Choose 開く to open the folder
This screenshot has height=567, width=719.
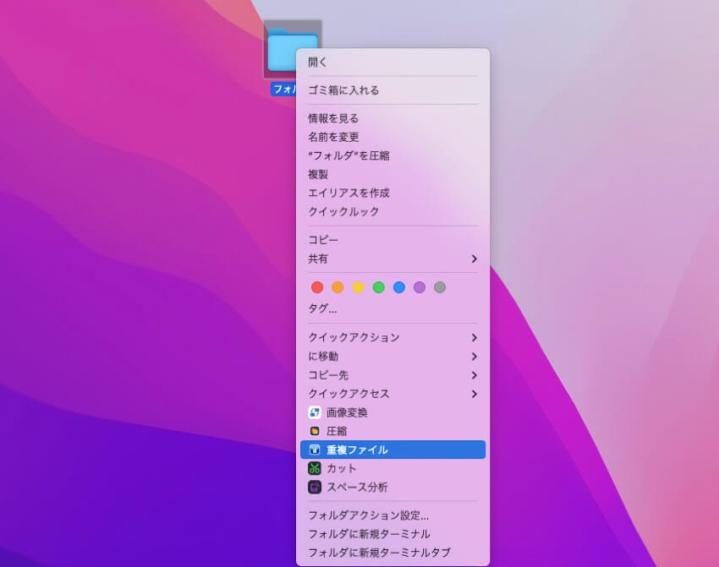[x=317, y=62]
